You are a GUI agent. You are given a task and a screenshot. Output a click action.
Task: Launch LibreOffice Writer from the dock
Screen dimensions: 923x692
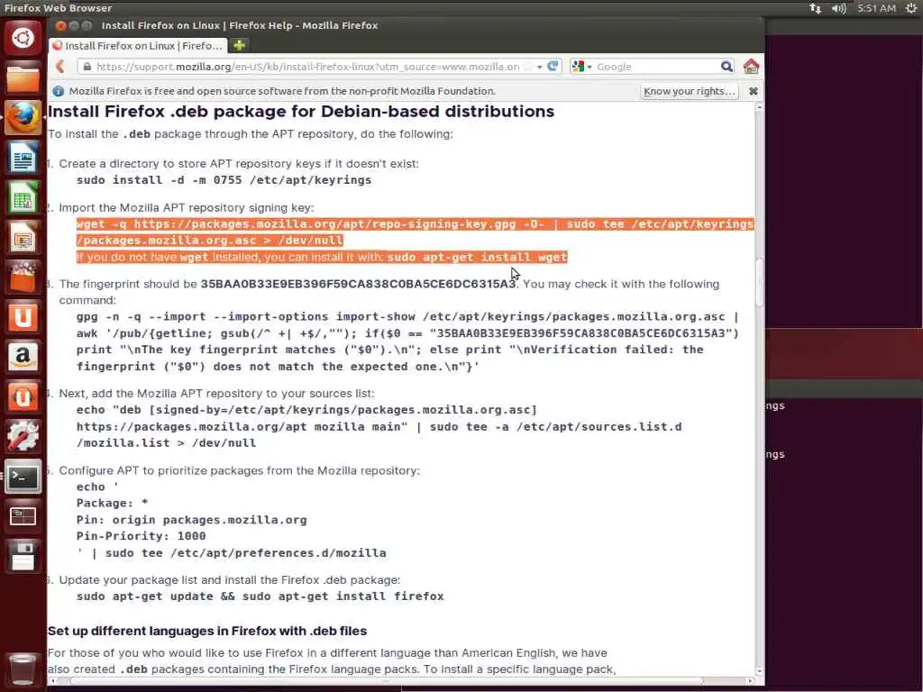point(23,158)
